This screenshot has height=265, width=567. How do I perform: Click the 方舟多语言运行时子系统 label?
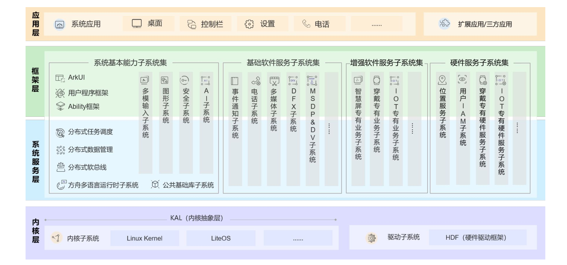click(103, 185)
